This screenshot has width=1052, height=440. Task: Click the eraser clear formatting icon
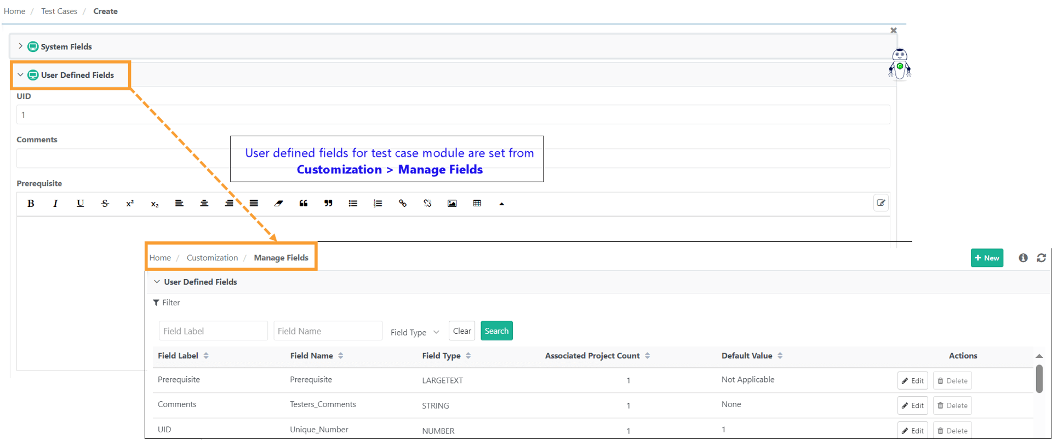[278, 204]
